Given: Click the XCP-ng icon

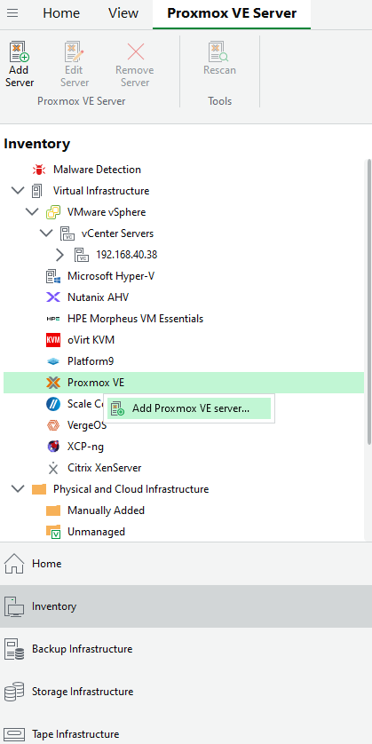Looking at the screenshot, I should 53,447.
